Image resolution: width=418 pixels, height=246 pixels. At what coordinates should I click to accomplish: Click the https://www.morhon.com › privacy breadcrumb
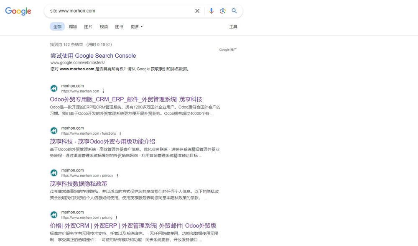(x=87, y=176)
